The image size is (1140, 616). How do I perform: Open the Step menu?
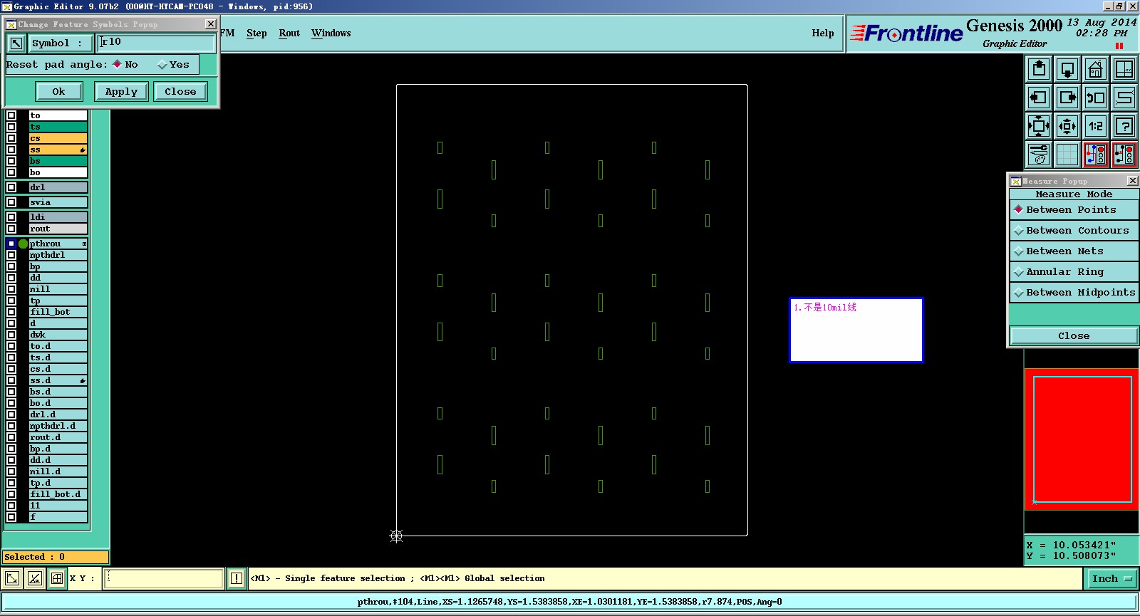pyautogui.click(x=256, y=33)
